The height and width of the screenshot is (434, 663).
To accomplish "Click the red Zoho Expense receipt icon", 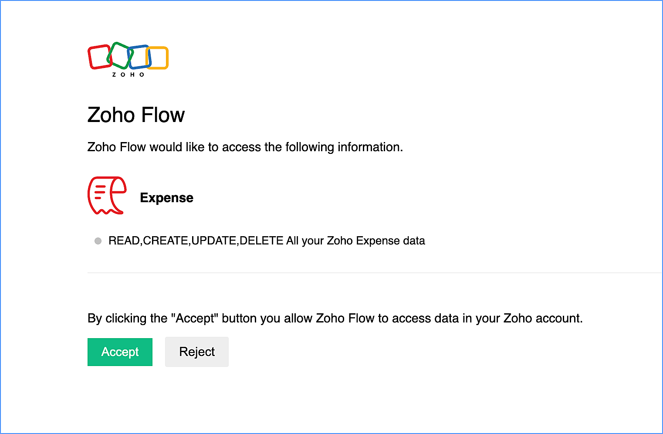I will point(107,196).
